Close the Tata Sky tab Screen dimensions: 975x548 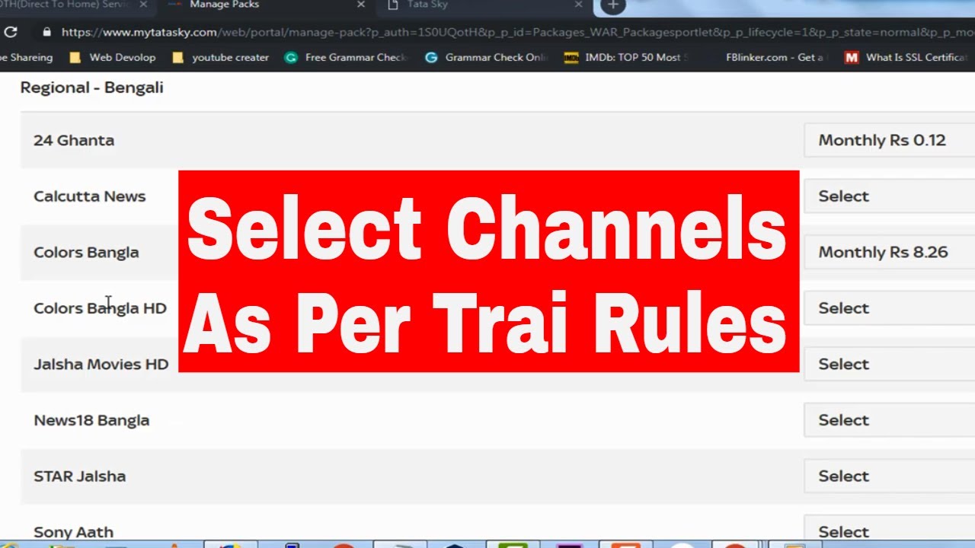coord(578,5)
